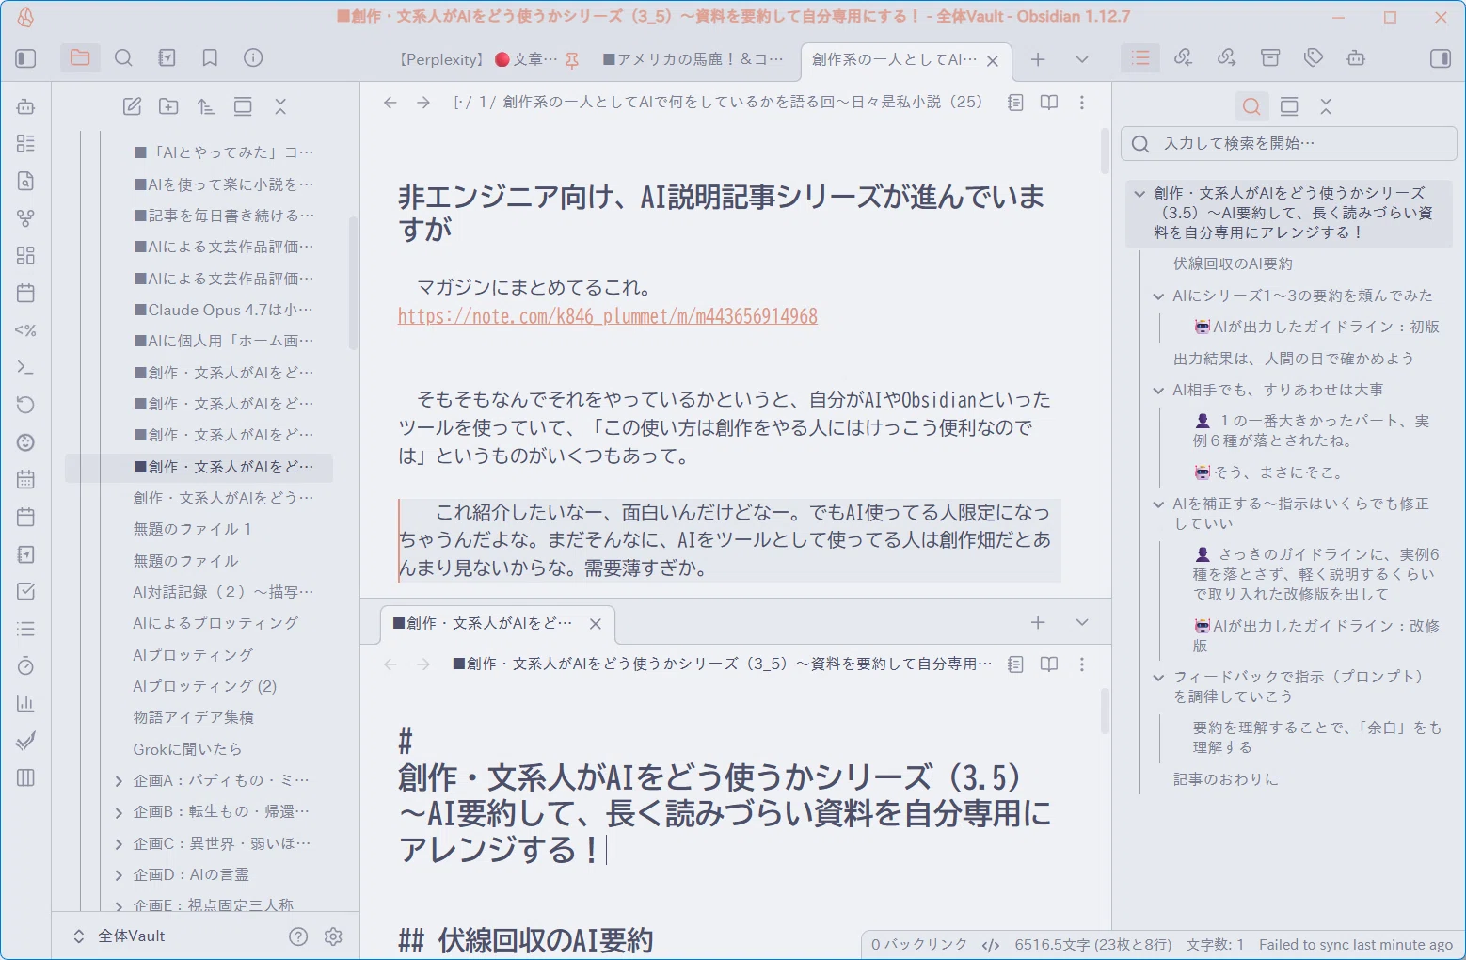Add a new tab in lower pane
This screenshot has width=1466, height=960.
click(1038, 622)
